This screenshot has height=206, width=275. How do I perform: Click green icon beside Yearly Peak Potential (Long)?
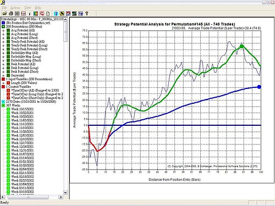(8, 46)
